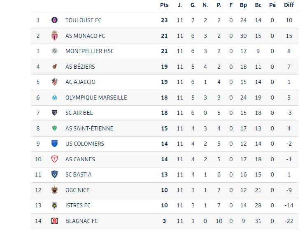Sort the table by the Pts column header
Viewport: 305px width, 237px height.
(x=164, y=5)
